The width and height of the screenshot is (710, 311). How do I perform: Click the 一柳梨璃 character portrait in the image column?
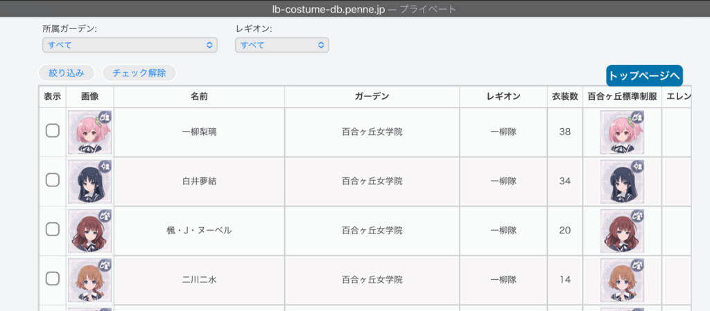(x=90, y=132)
